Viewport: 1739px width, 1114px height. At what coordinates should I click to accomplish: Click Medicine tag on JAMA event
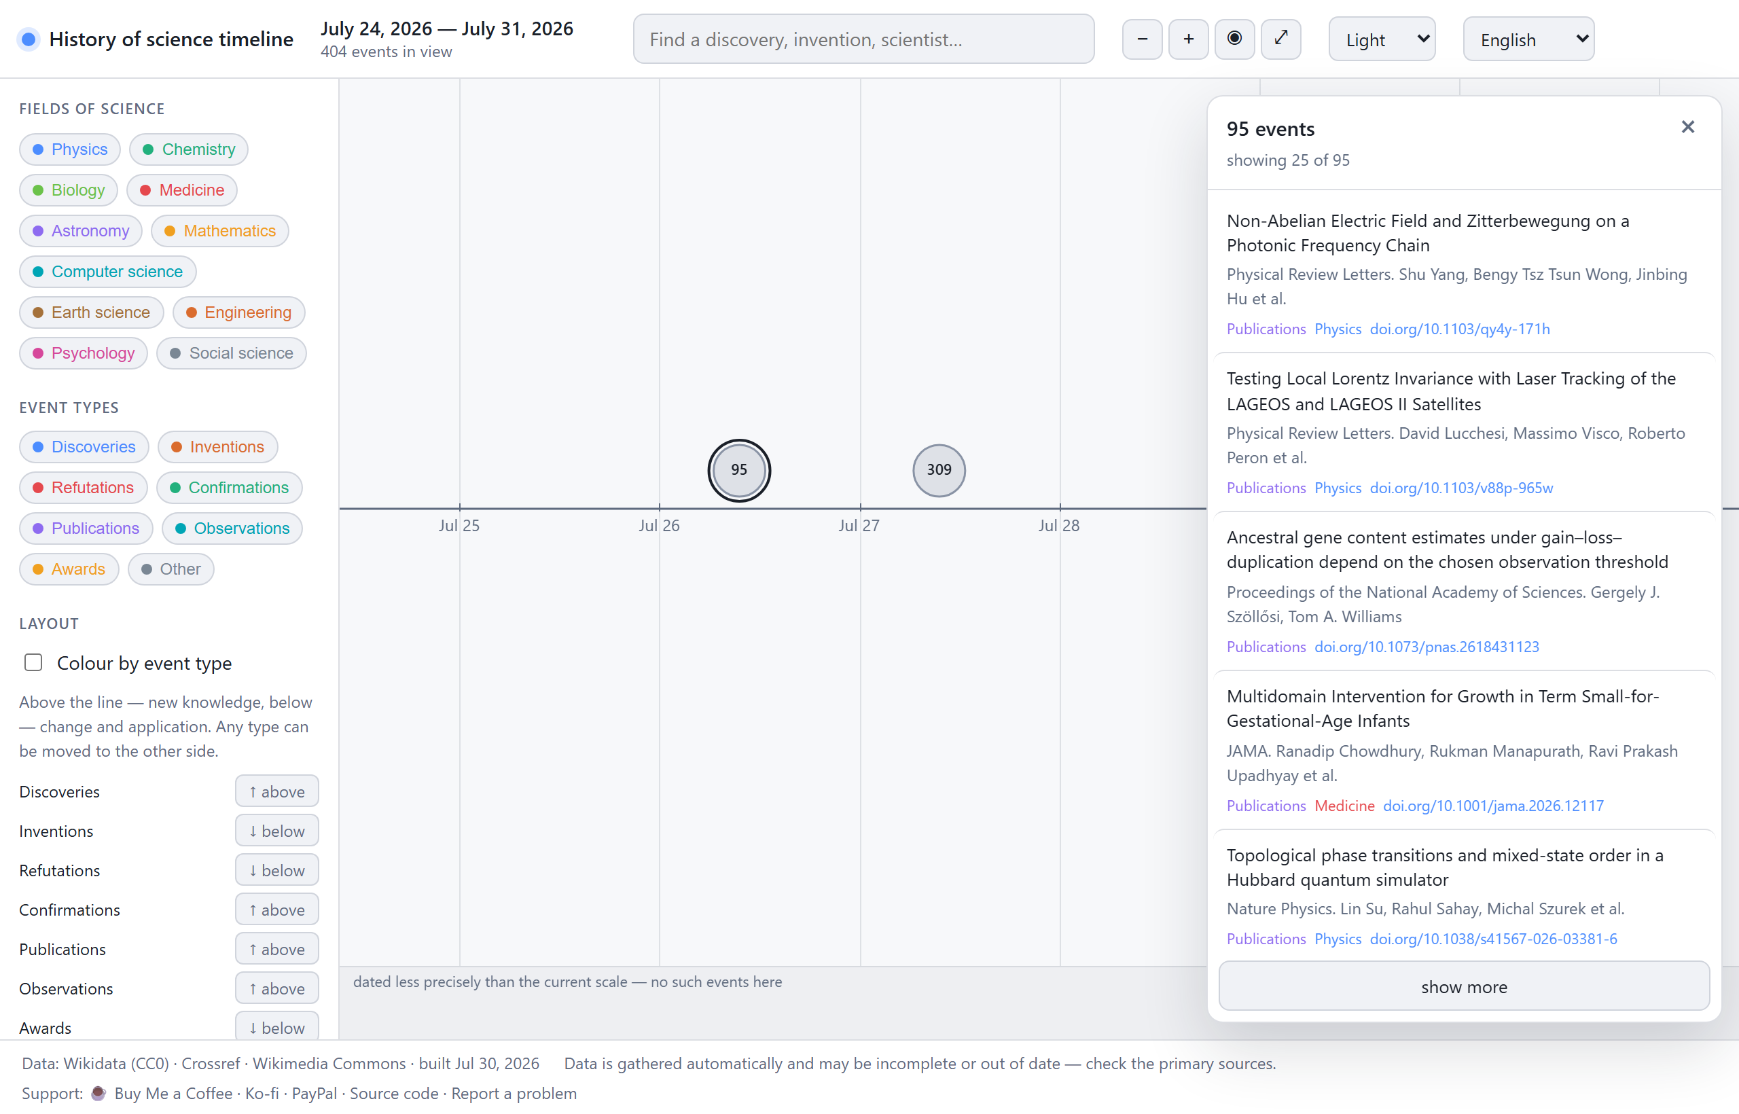(x=1344, y=806)
